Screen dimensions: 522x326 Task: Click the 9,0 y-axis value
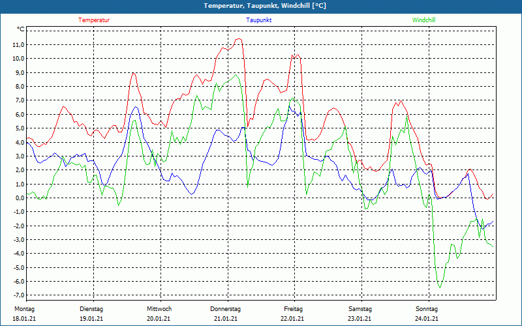20,73
